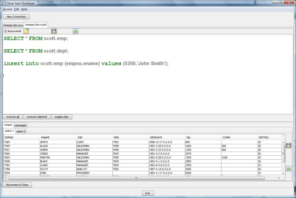
Task: Click the 1400 commission cell
Action: point(239,158)
